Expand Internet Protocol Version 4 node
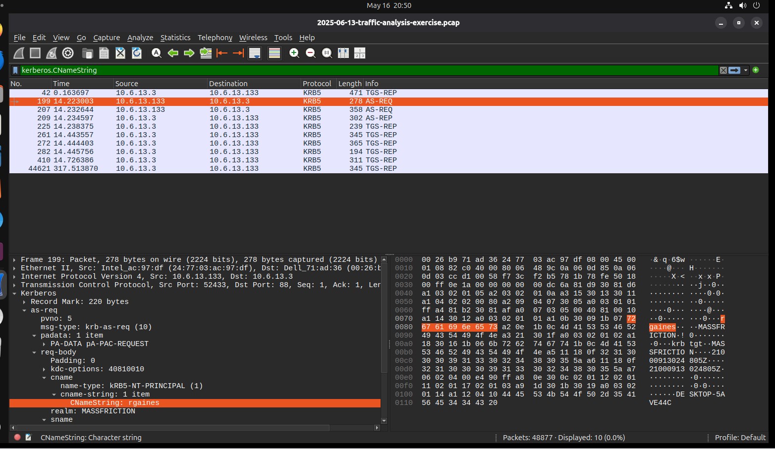The image size is (775, 449). (14, 277)
